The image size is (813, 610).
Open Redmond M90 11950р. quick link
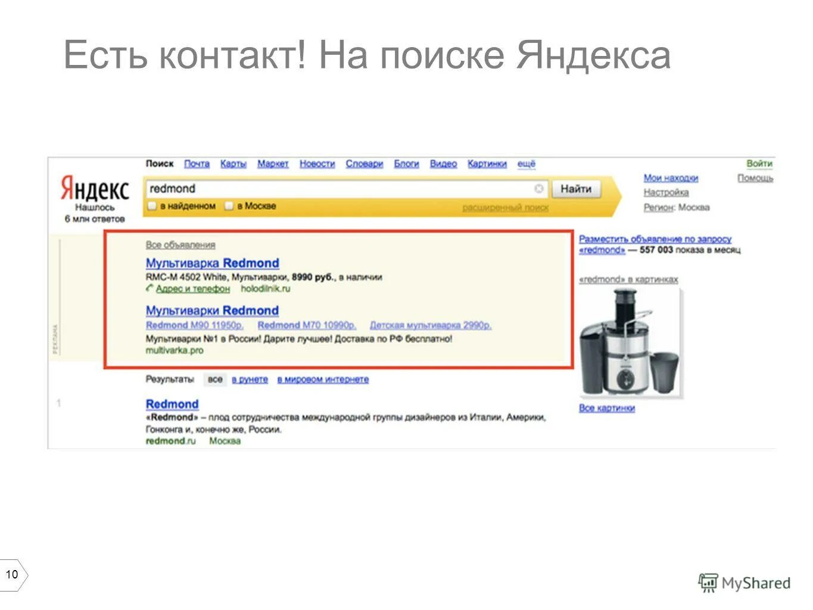[195, 325]
